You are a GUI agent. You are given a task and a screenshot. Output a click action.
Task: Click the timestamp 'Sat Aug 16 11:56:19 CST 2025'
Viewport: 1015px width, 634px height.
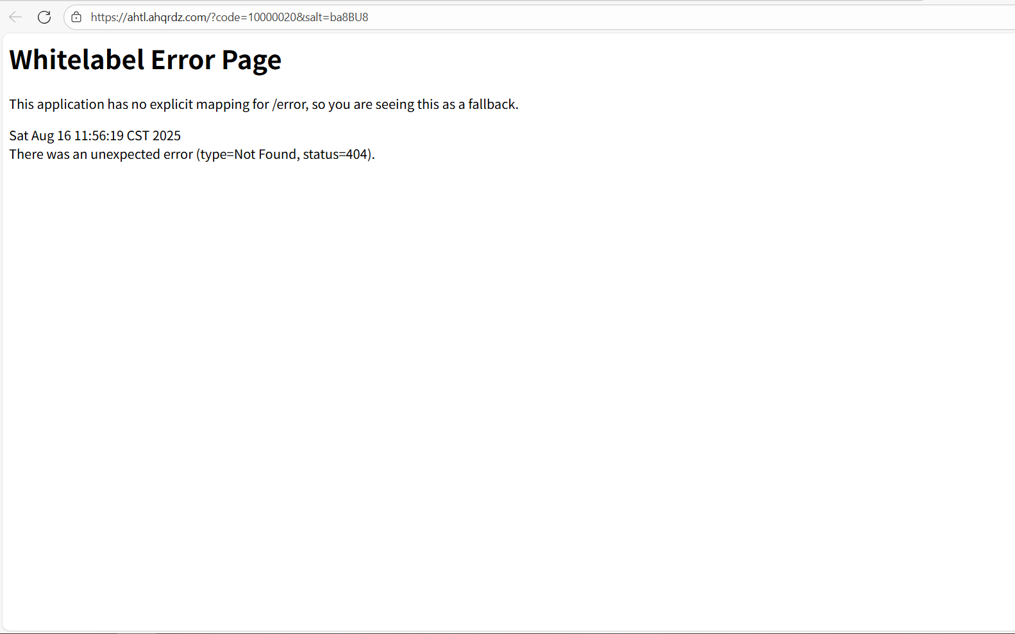(95, 136)
